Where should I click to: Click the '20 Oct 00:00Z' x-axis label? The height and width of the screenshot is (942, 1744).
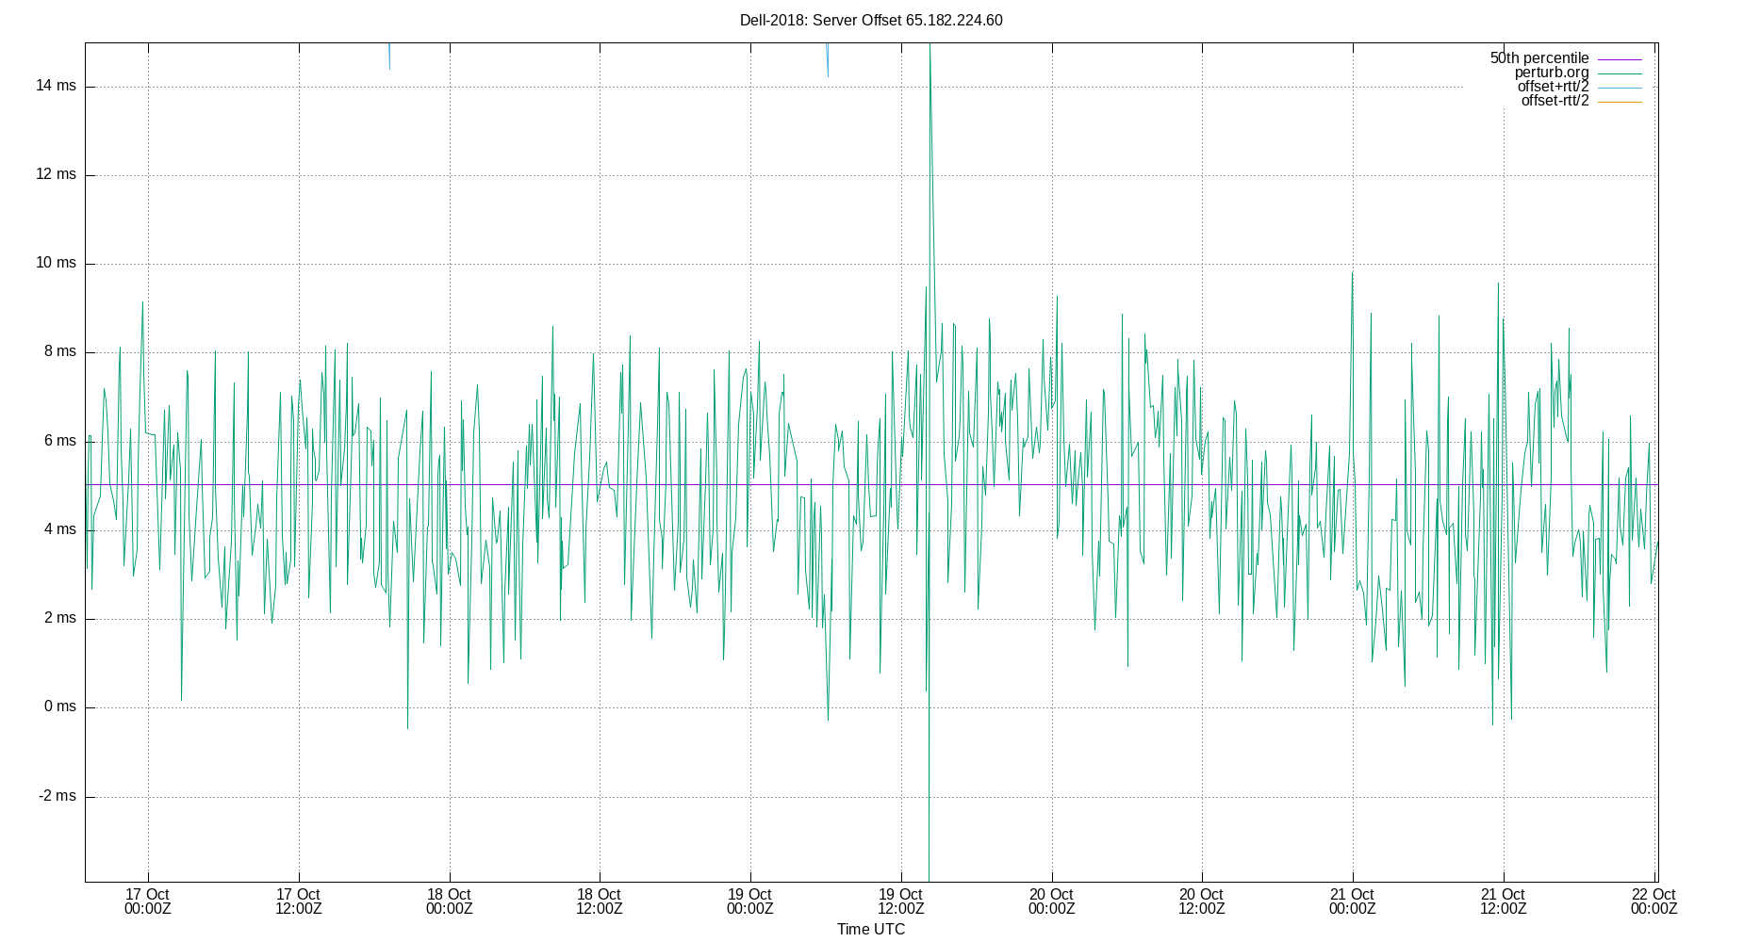click(x=1051, y=901)
